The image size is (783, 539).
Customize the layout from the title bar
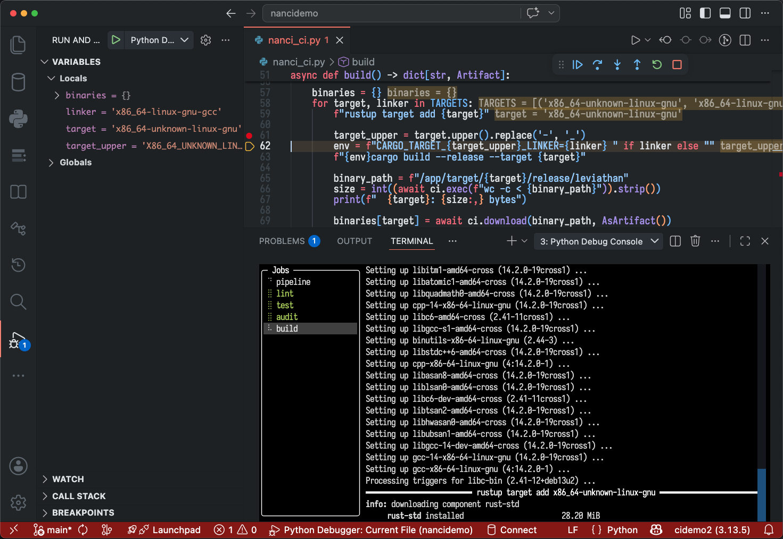pos(685,13)
